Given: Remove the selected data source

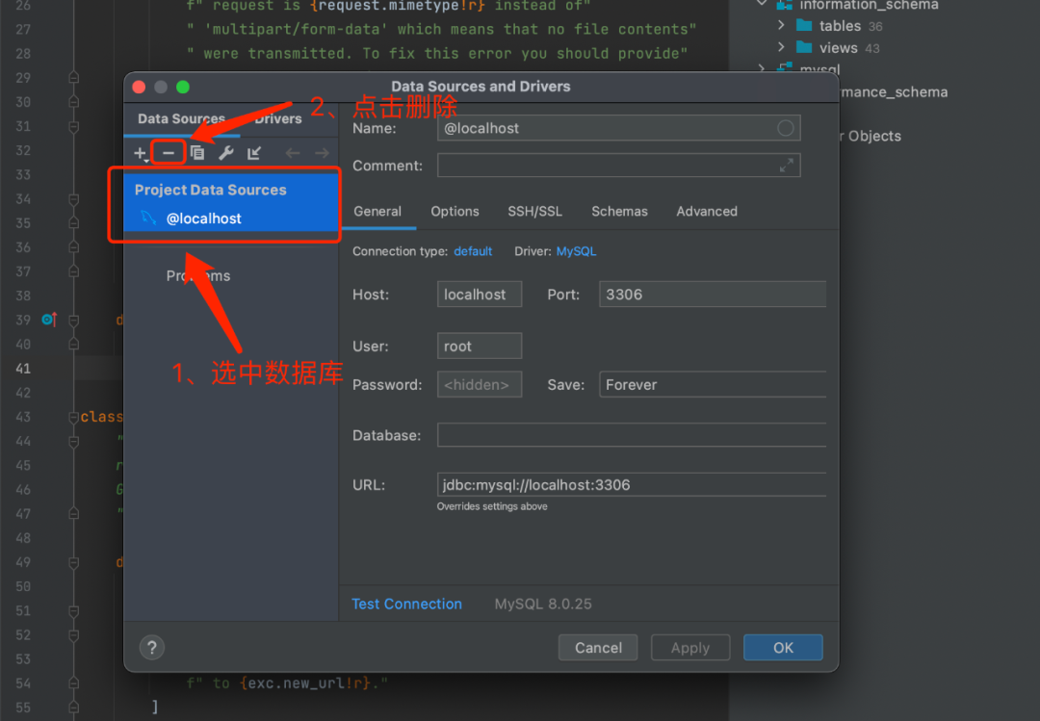Looking at the screenshot, I should [168, 152].
